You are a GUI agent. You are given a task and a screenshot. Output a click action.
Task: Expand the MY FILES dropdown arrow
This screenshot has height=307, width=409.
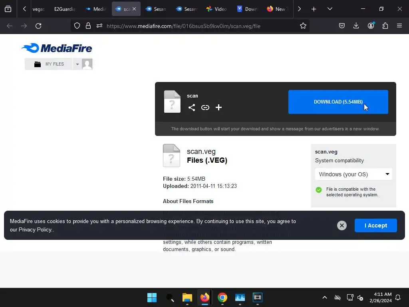pos(77,64)
